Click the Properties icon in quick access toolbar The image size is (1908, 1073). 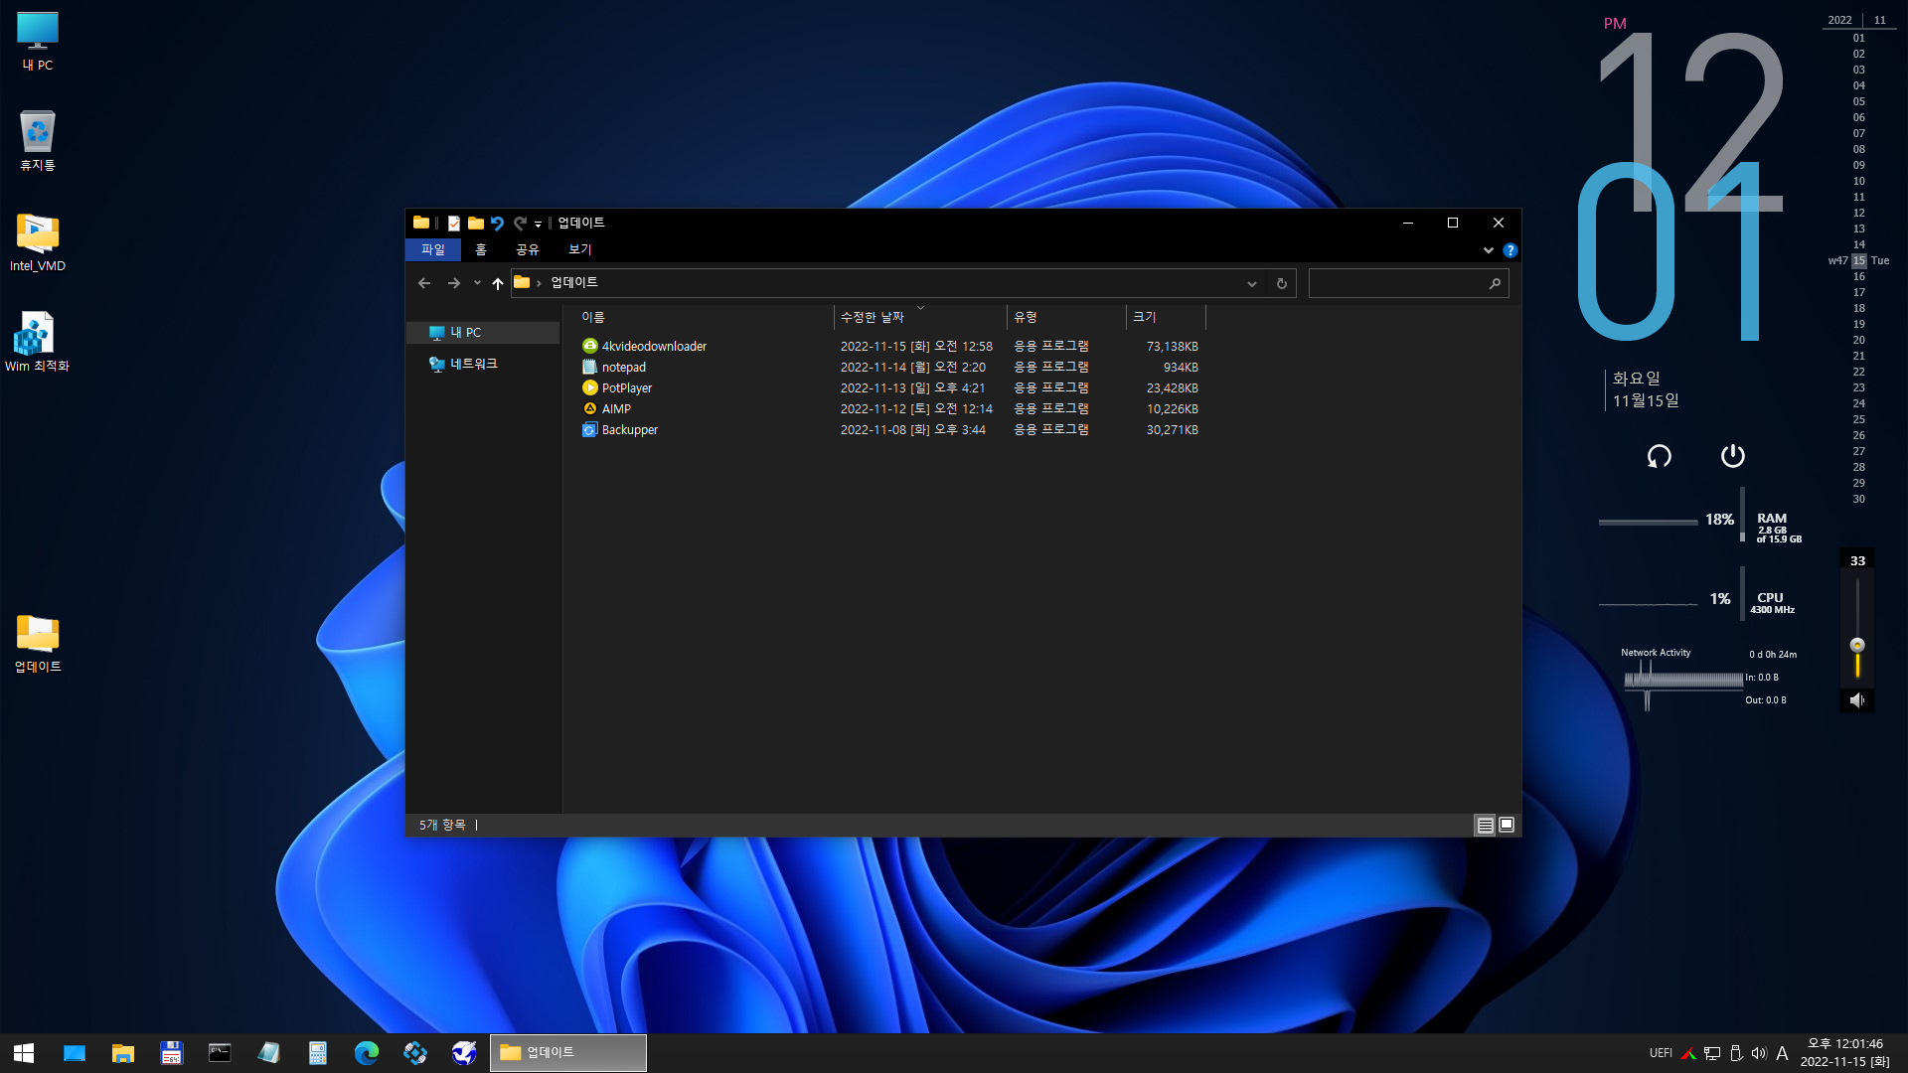click(454, 223)
